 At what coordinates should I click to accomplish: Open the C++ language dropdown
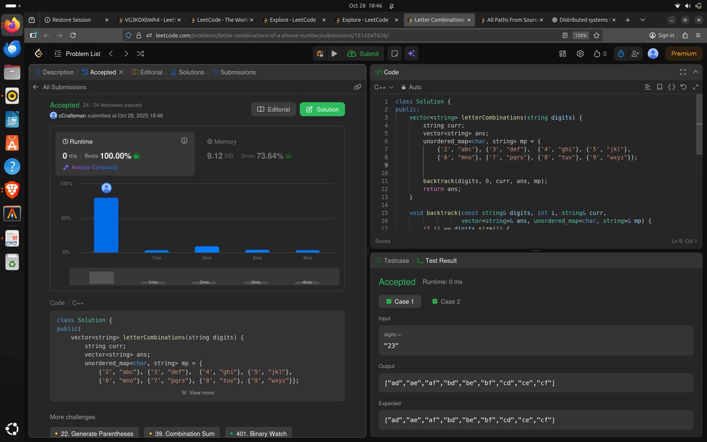(x=383, y=87)
